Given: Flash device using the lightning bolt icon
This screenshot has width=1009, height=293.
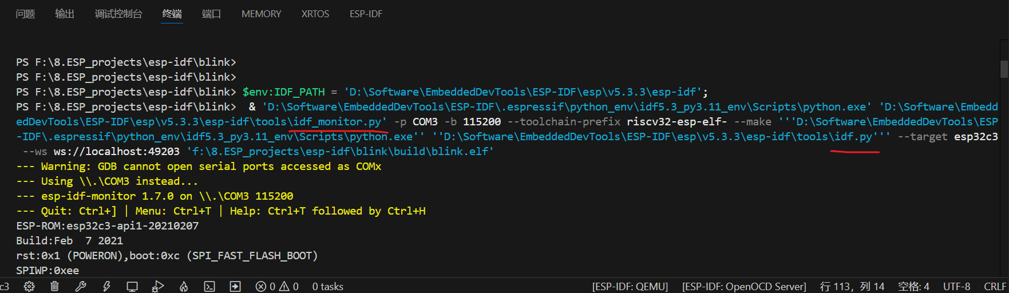Looking at the screenshot, I should [106, 286].
